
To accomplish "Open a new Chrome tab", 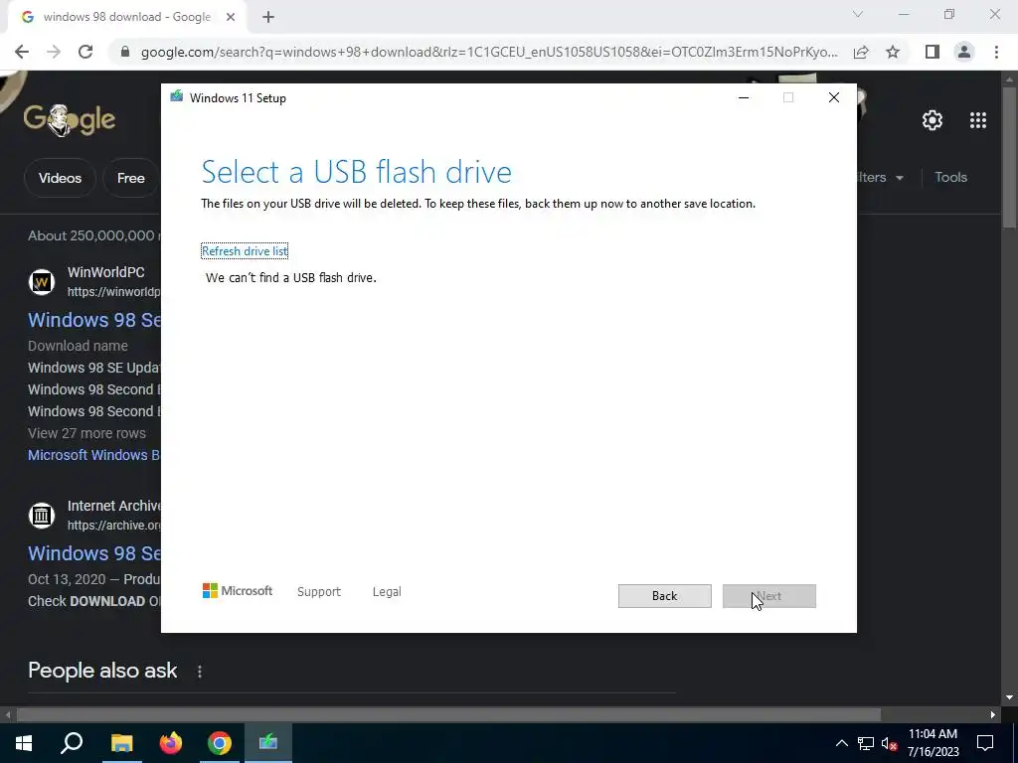I will pos(268,17).
